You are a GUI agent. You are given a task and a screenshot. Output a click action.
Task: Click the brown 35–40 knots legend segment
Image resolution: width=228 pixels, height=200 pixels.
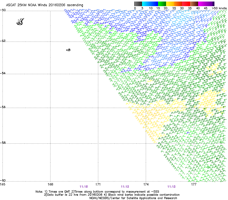point(194,4)
